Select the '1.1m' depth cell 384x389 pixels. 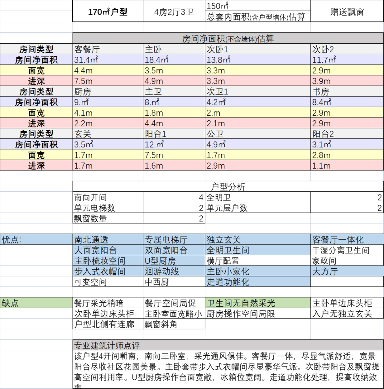click(x=347, y=165)
